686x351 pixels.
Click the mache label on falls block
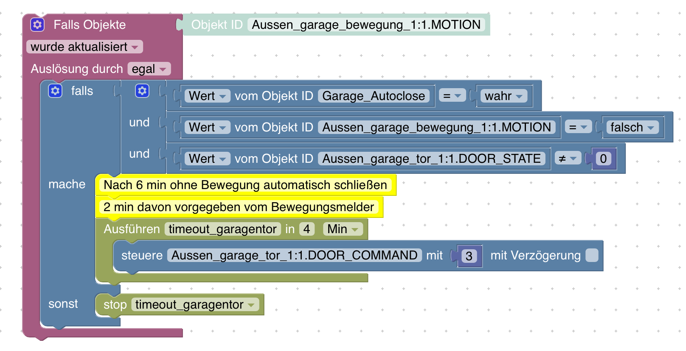pos(67,184)
